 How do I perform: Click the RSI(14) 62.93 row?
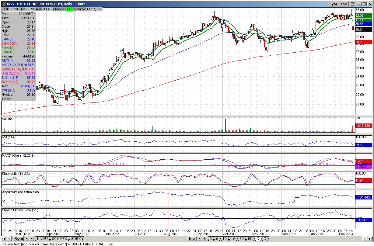click(19, 61)
